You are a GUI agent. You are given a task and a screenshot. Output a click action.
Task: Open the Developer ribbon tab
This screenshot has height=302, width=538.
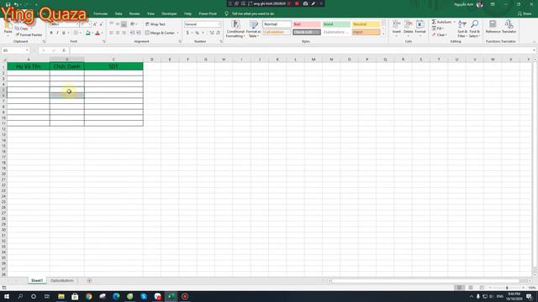pyautogui.click(x=169, y=13)
